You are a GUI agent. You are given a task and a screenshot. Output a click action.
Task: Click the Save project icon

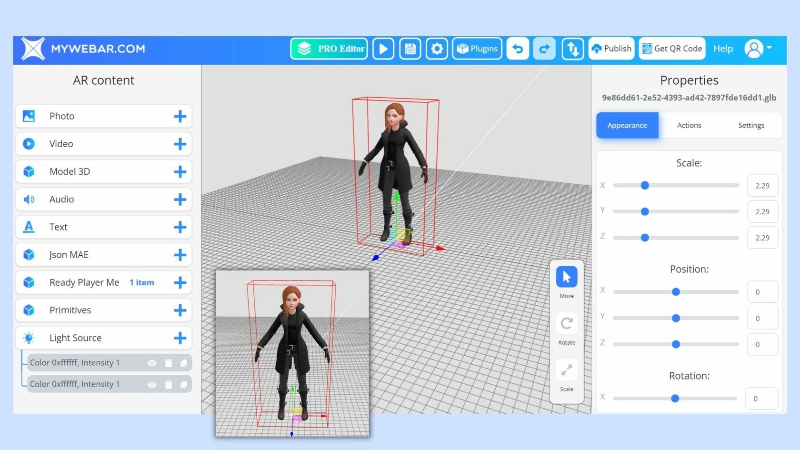[x=410, y=48]
